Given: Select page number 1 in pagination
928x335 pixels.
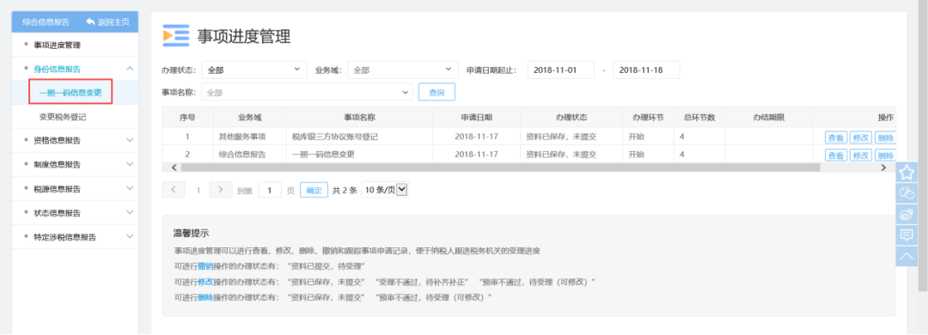Looking at the screenshot, I should (x=198, y=191).
